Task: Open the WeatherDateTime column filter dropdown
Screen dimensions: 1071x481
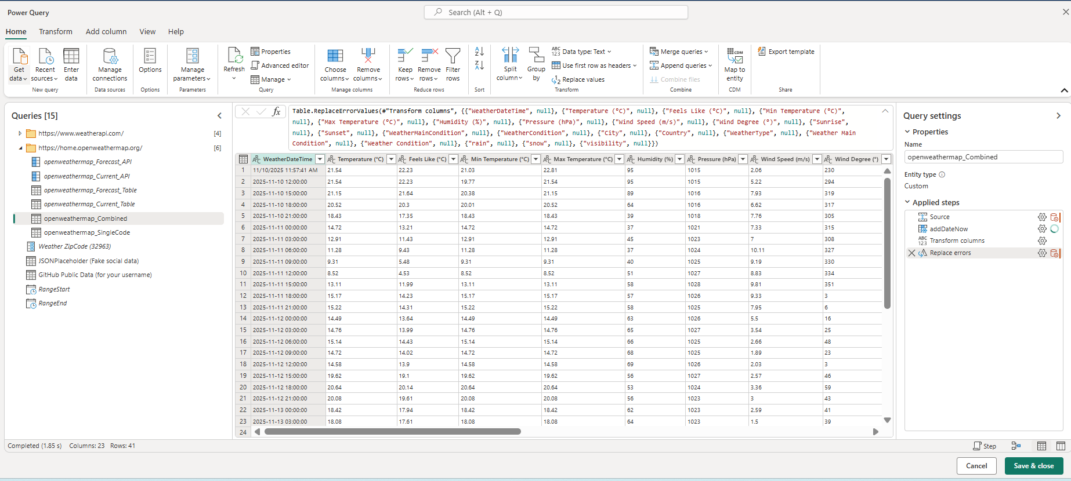Action: point(320,159)
